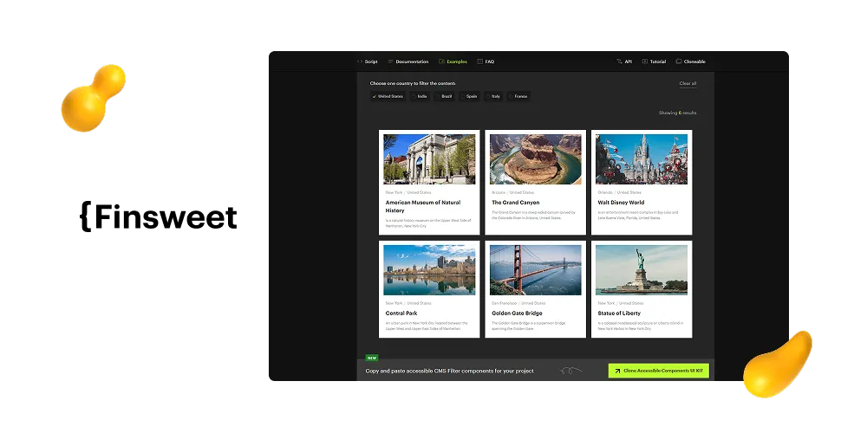Click Clone Accessible Components UI KIT button
This screenshot has height=433, width=867.
[659, 372]
